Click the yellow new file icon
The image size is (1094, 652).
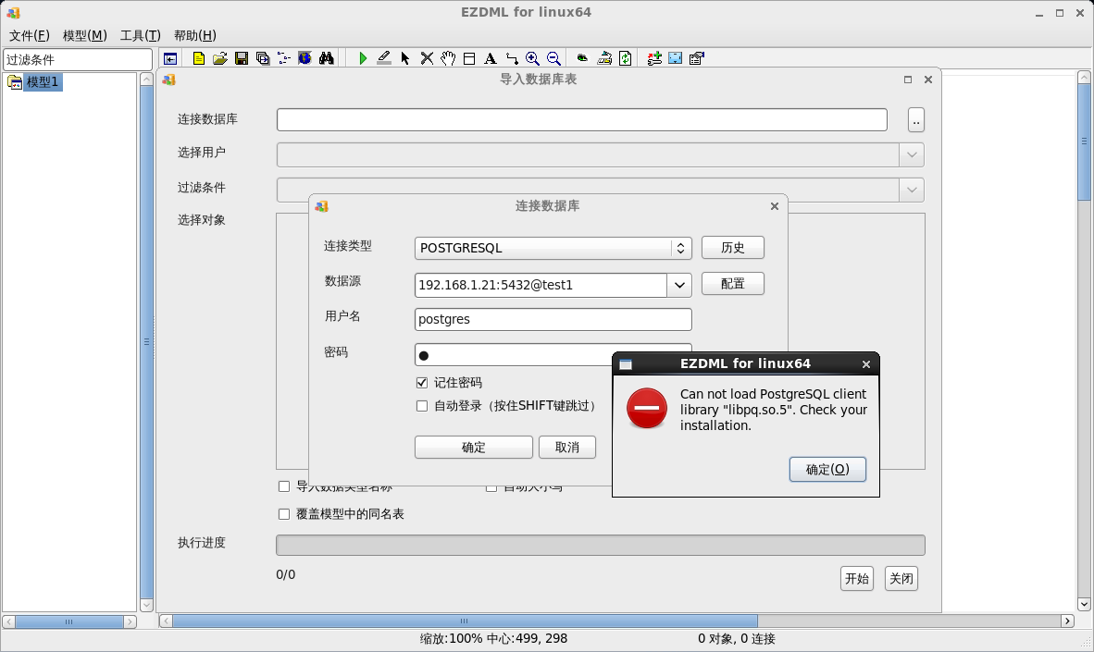(199, 58)
